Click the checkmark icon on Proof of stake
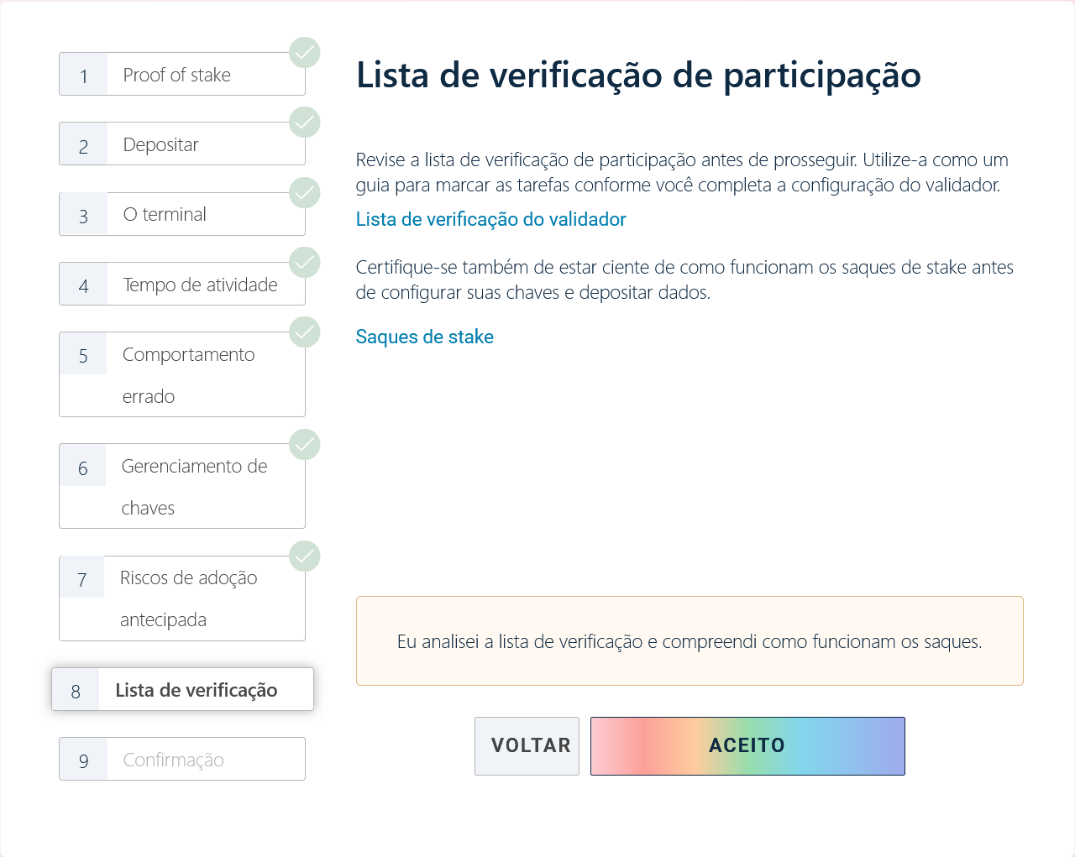Image resolution: width=1075 pixels, height=857 pixels. (x=304, y=52)
